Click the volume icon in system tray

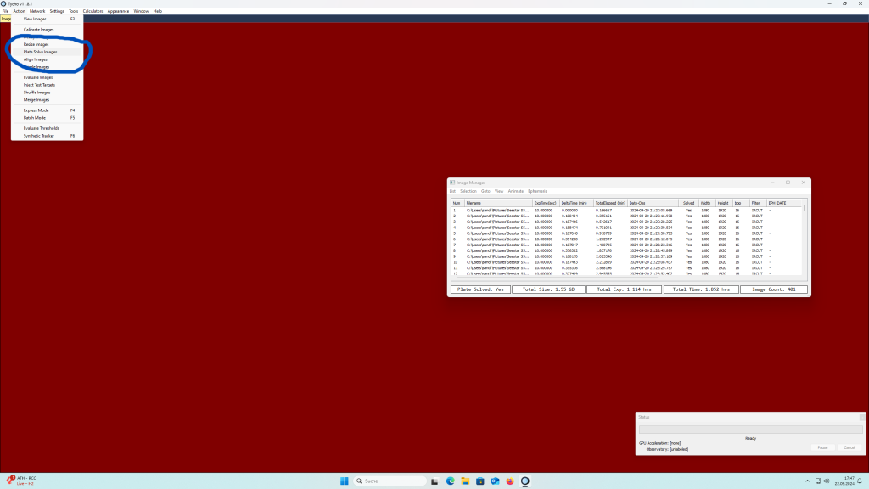tap(828, 481)
